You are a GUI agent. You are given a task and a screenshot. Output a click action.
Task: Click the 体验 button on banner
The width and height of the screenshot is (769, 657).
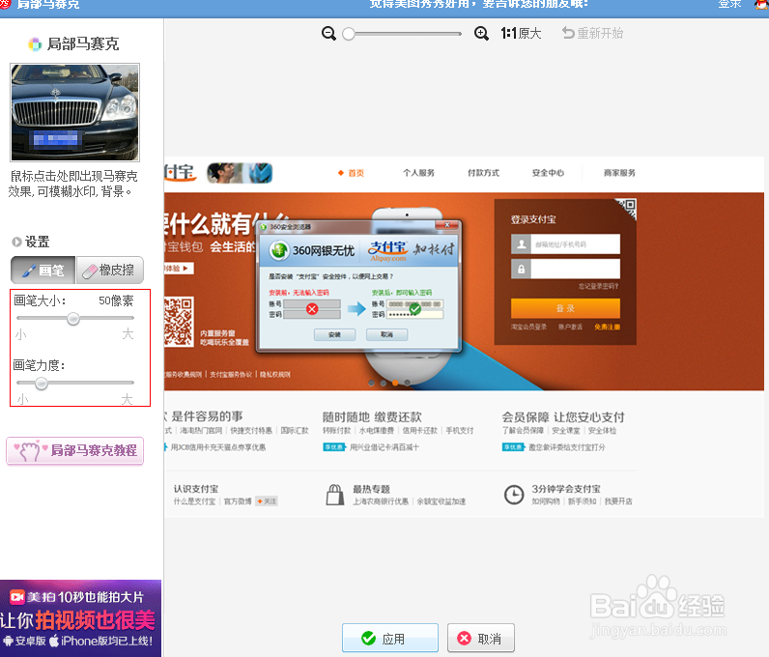[x=179, y=269]
